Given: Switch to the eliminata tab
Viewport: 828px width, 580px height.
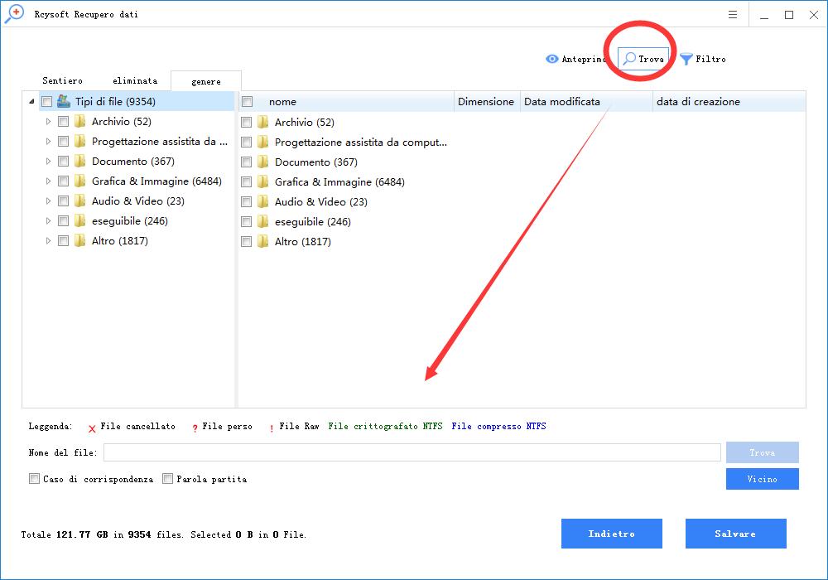Looking at the screenshot, I should pos(135,81).
